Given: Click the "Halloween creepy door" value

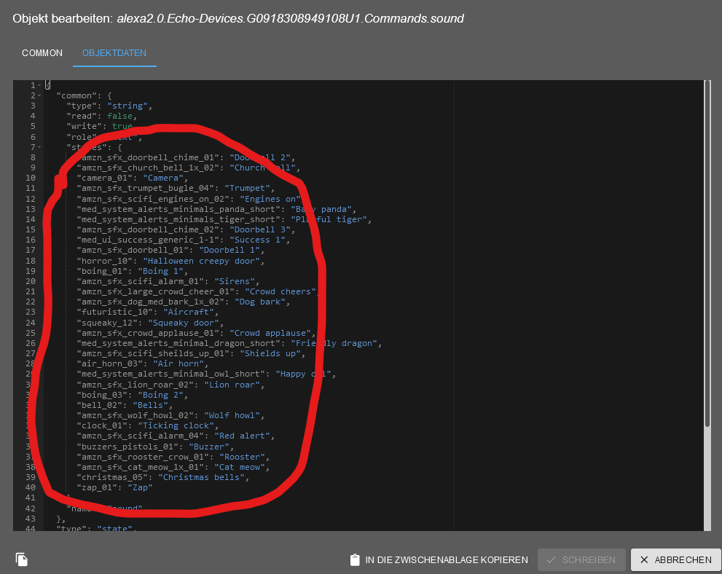Looking at the screenshot, I should pyautogui.click(x=201, y=261).
